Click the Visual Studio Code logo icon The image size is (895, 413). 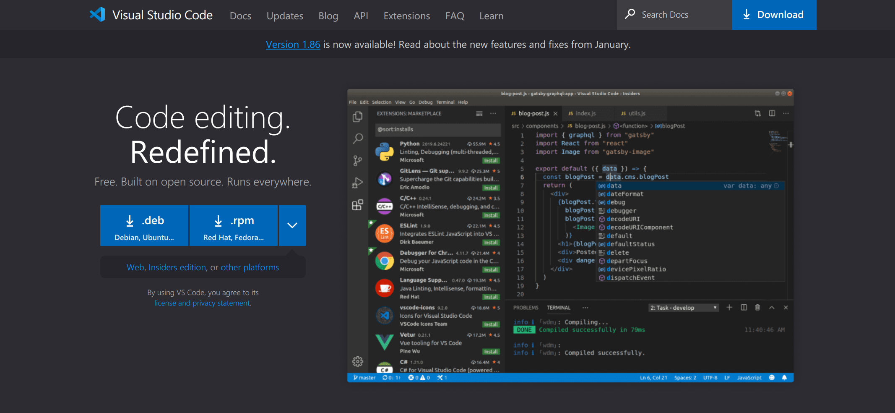point(97,15)
